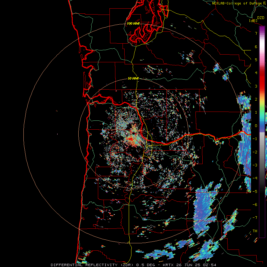Click the color scale value -2
Viewport: 267px width, 267px height.
pyautogui.click(x=255, y=152)
